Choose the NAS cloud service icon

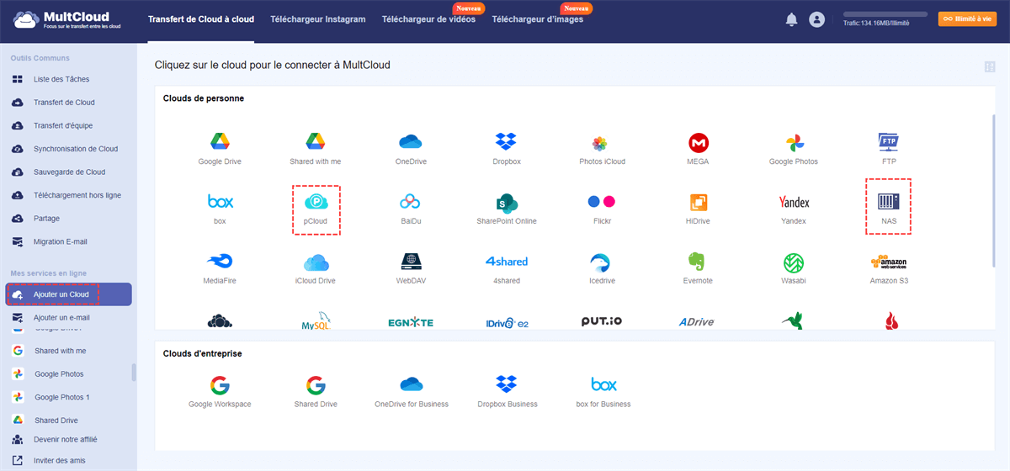(x=888, y=202)
